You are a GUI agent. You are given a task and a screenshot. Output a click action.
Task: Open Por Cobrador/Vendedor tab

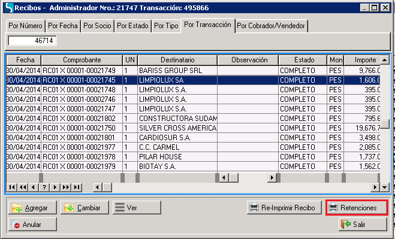(x=271, y=26)
